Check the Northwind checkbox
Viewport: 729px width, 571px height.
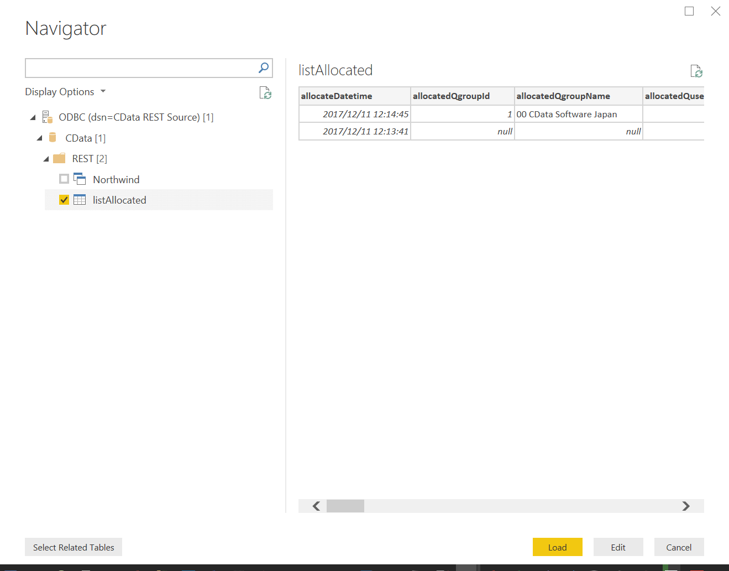click(x=64, y=179)
